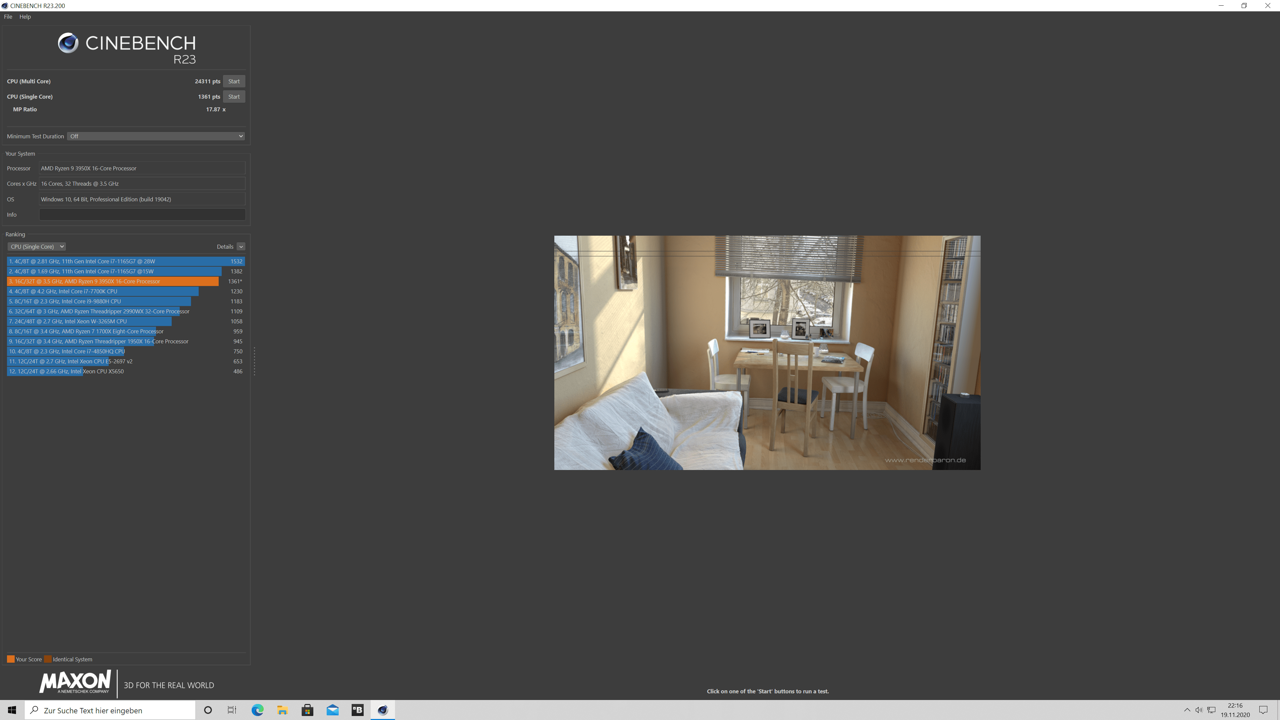Launch Microsoft Store from the taskbar

(x=307, y=710)
